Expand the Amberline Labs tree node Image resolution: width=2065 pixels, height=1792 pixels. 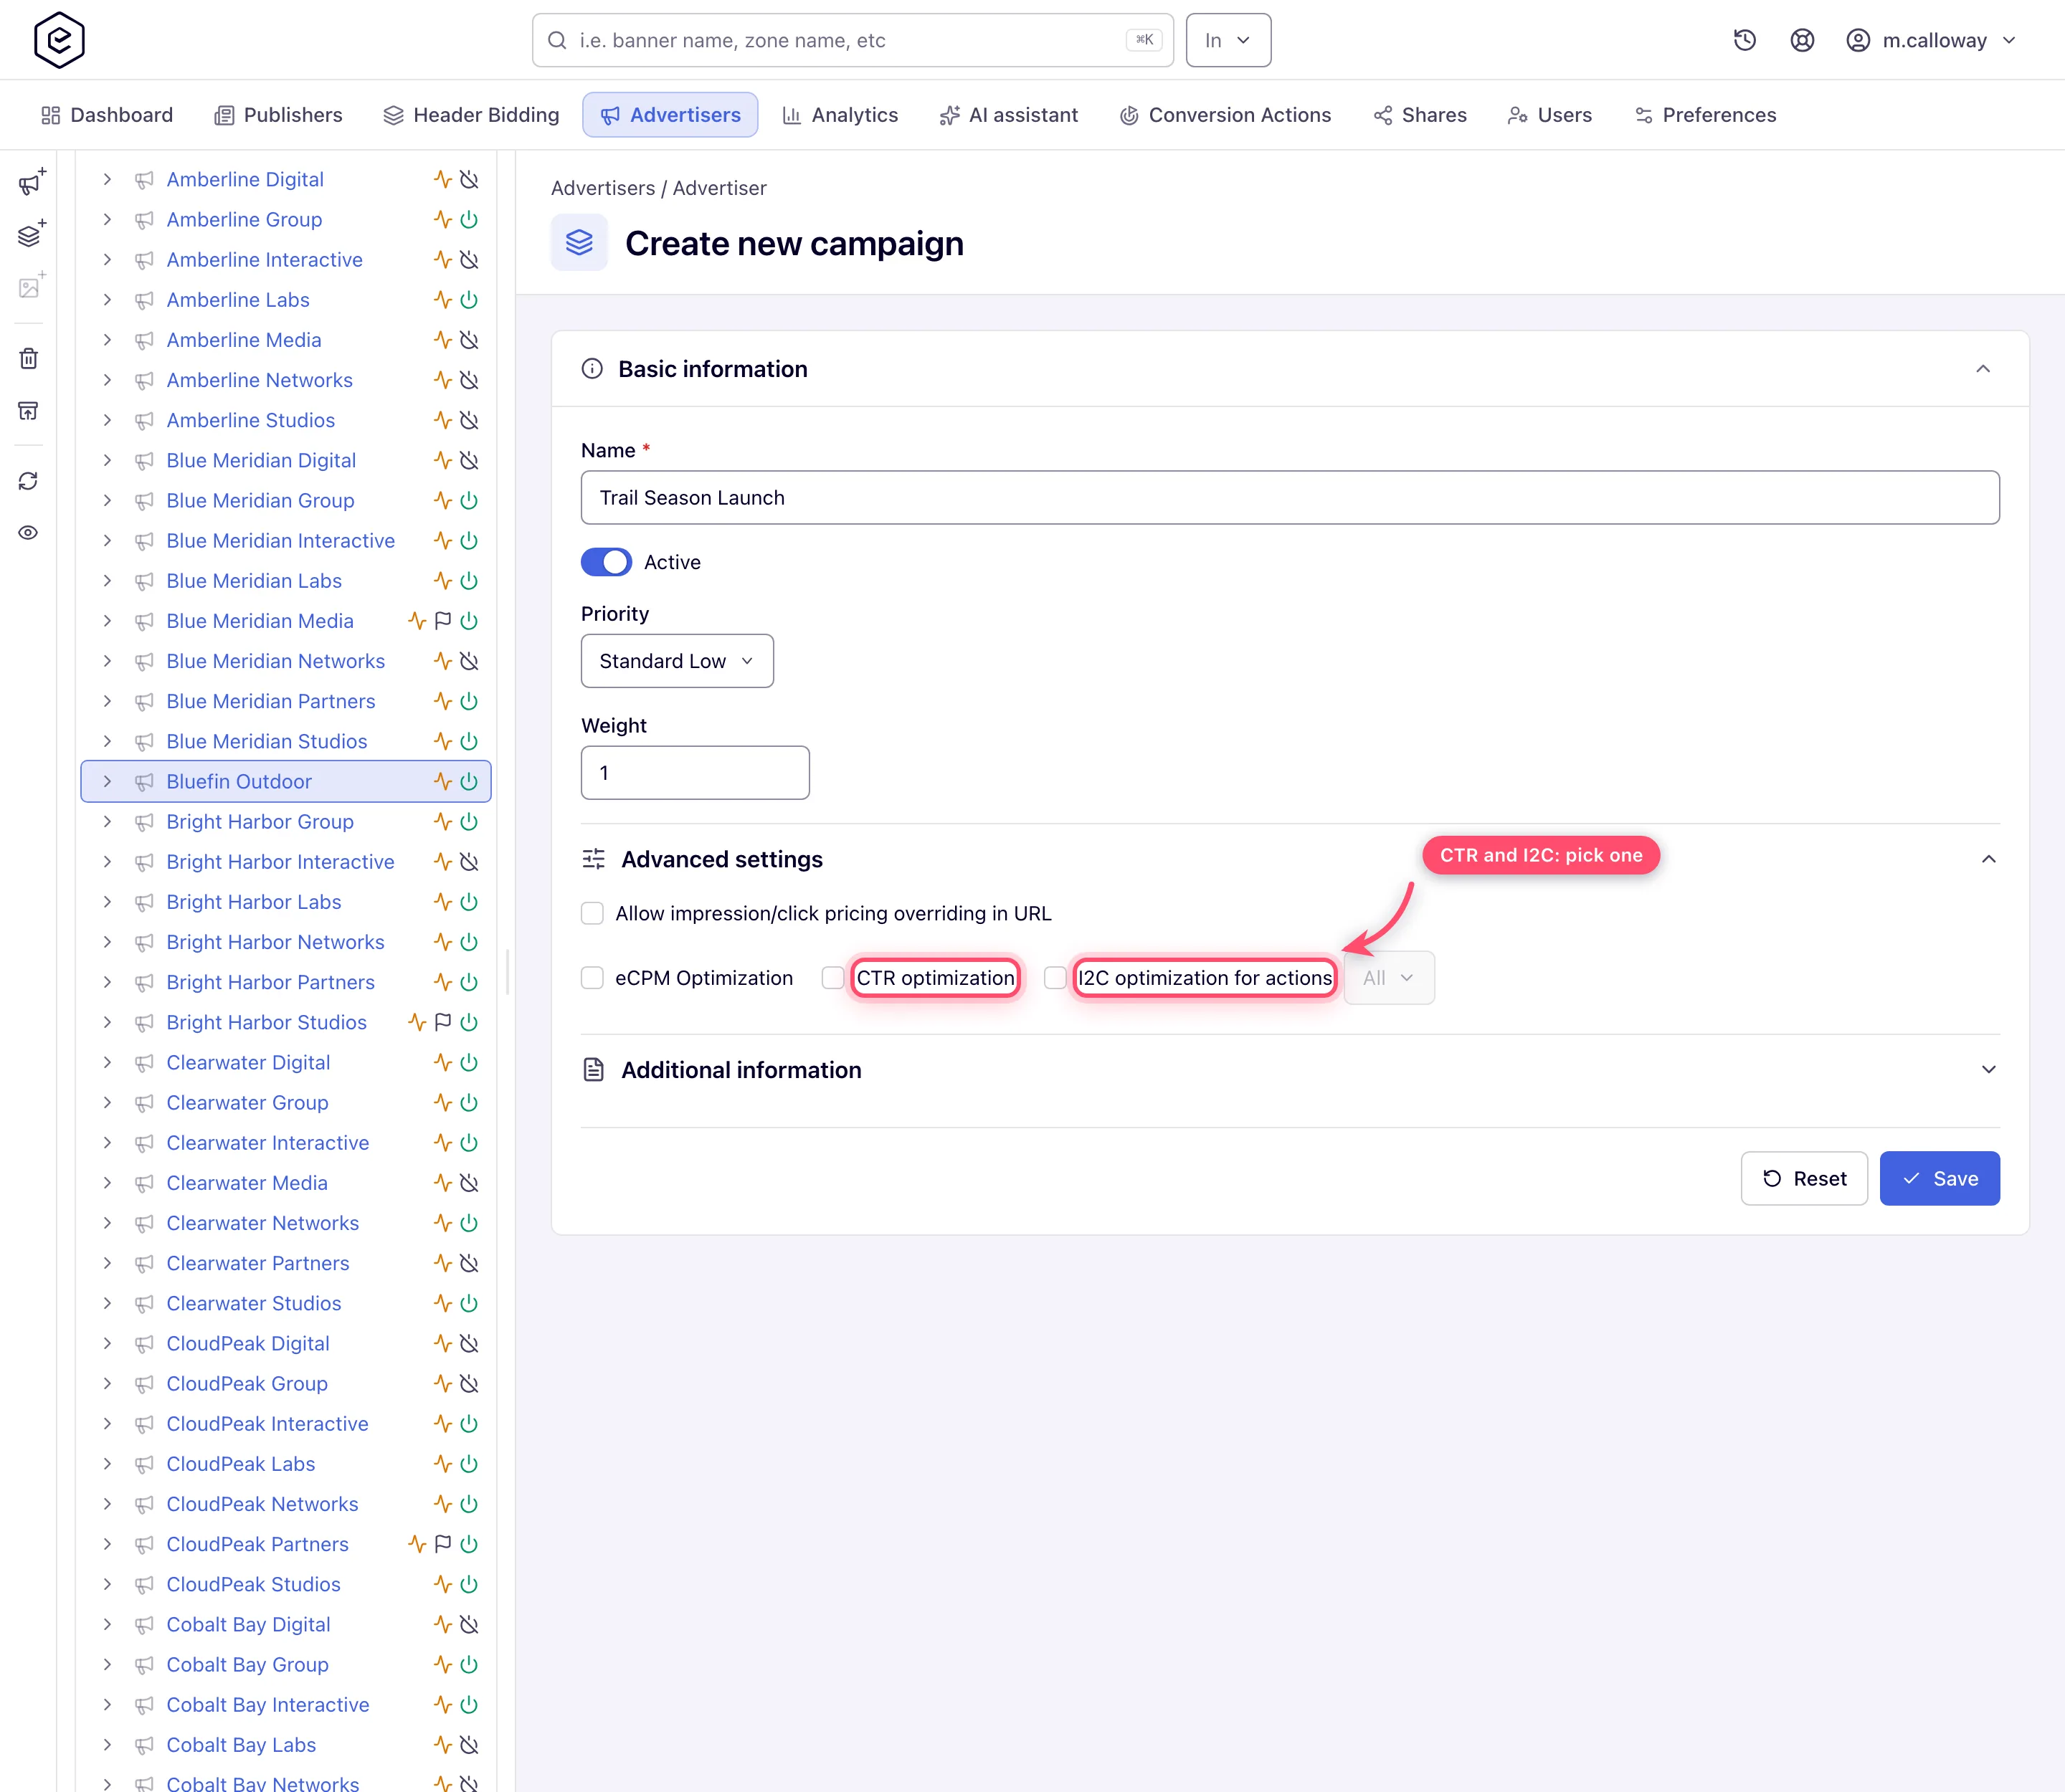(x=107, y=300)
